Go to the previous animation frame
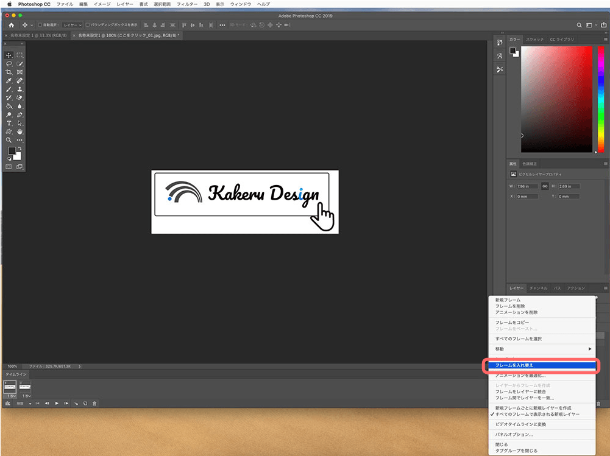 point(47,404)
